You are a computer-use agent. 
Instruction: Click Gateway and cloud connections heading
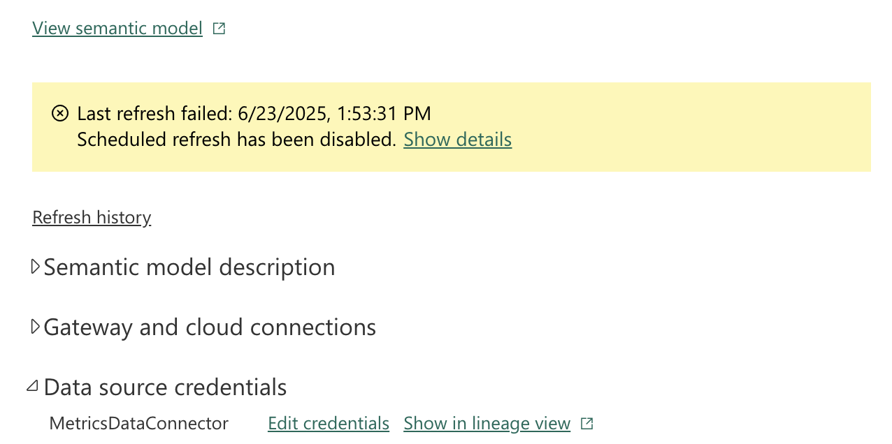click(x=210, y=327)
